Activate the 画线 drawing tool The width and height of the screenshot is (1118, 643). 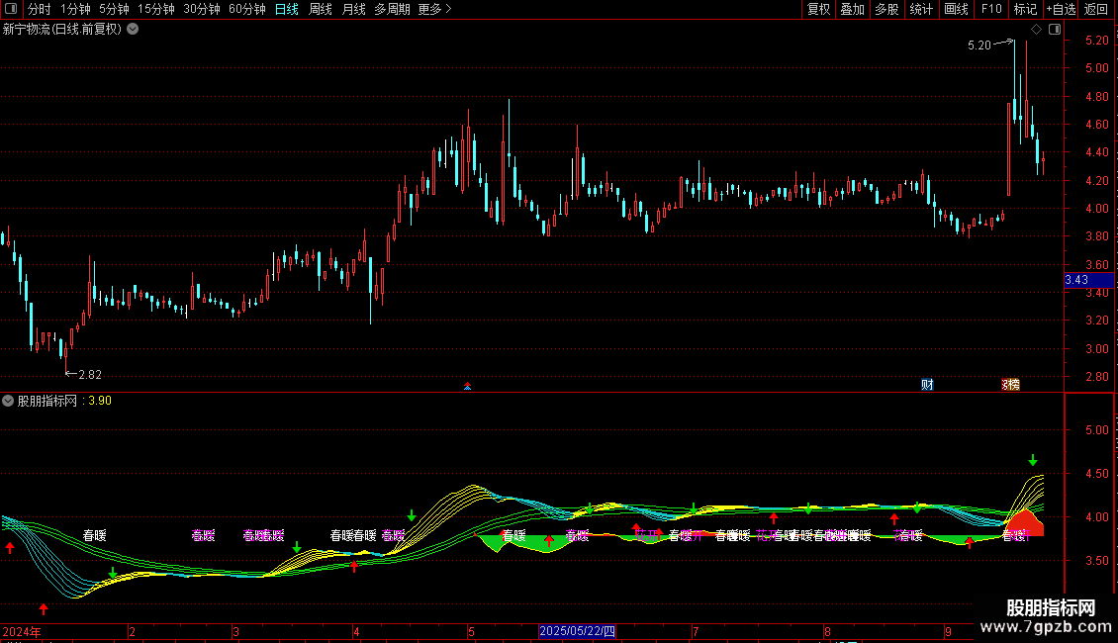[x=956, y=9]
